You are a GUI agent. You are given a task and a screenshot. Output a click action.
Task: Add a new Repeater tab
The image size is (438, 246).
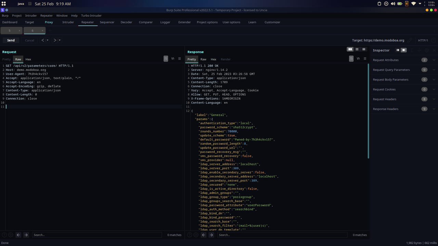(x=50, y=31)
